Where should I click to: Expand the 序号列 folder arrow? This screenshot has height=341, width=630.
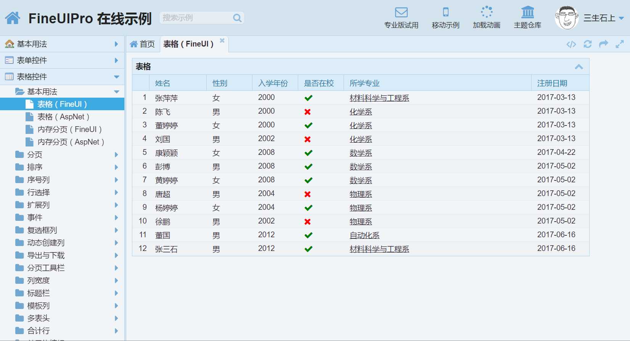point(116,180)
